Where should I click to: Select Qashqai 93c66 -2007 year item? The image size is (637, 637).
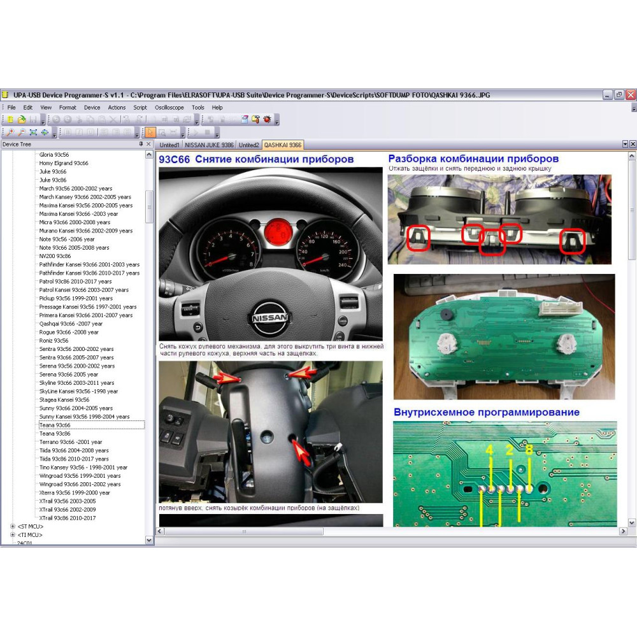pyautogui.click(x=71, y=324)
